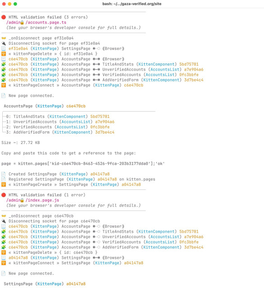Click 'Copy and paste this code to get a reference'
The width and height of the screenshot is (264, 288).
pyautogui.click(x=68, y=153)
